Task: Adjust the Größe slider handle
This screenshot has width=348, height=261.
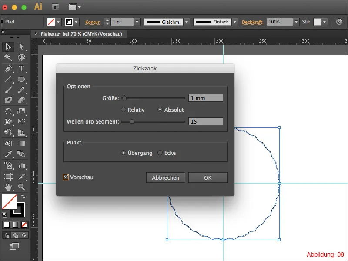Action: pyautogui.click(x=124, y=97)
